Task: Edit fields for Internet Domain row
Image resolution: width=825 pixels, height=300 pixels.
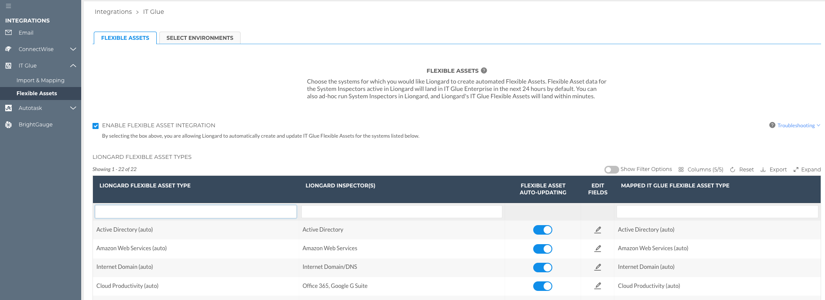Action: (597, 267)
